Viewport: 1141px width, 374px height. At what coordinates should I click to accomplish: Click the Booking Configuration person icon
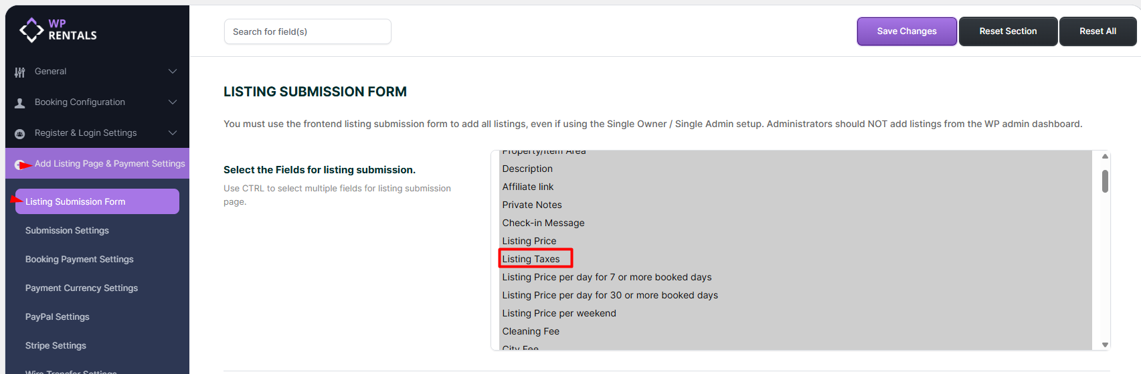tap(20, 103)
